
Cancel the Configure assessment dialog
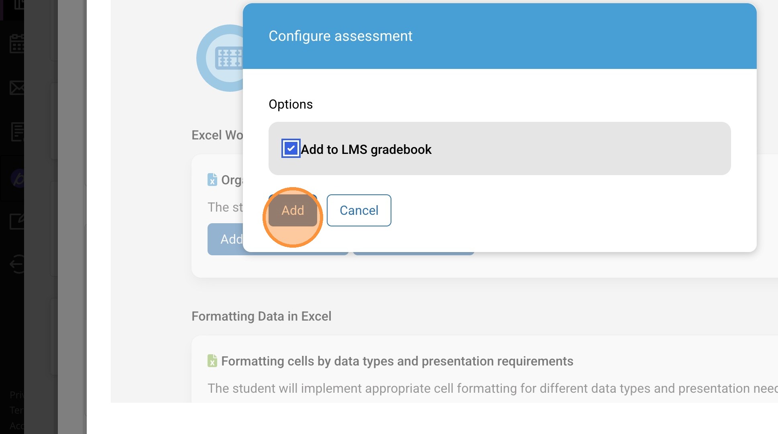tap(359, 210)
